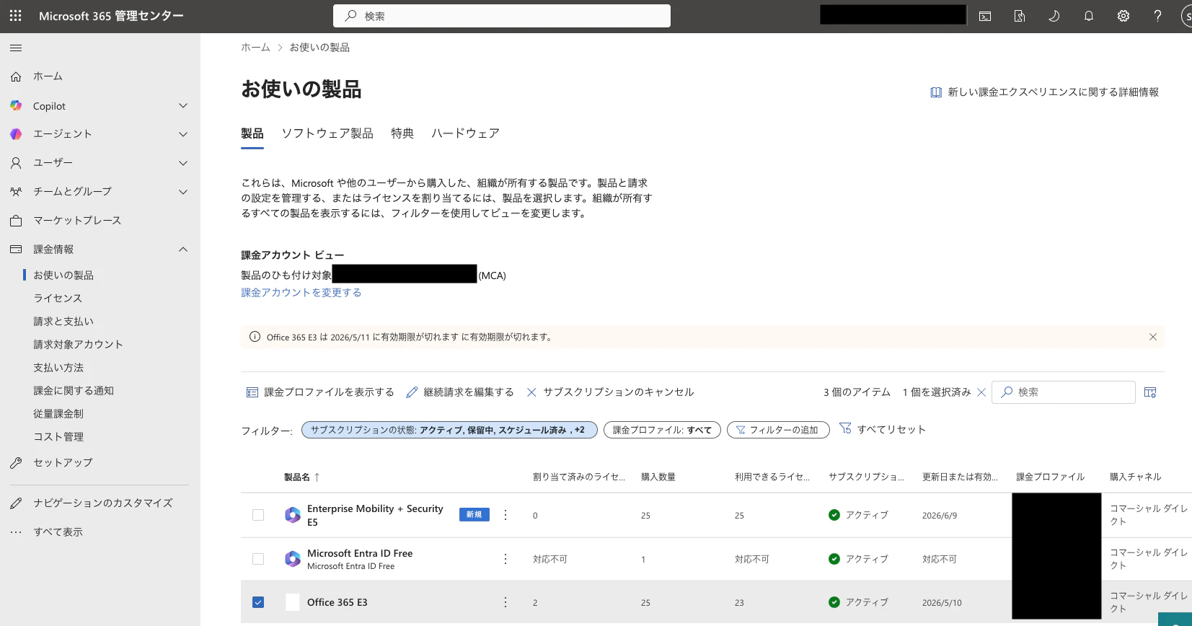This screenshot has height=626, width=1192.
Task: Expand the チームとグループ navigation section
Action: (183, 192)
